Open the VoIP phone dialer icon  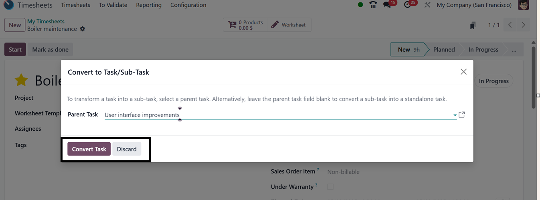click(373, 5)
